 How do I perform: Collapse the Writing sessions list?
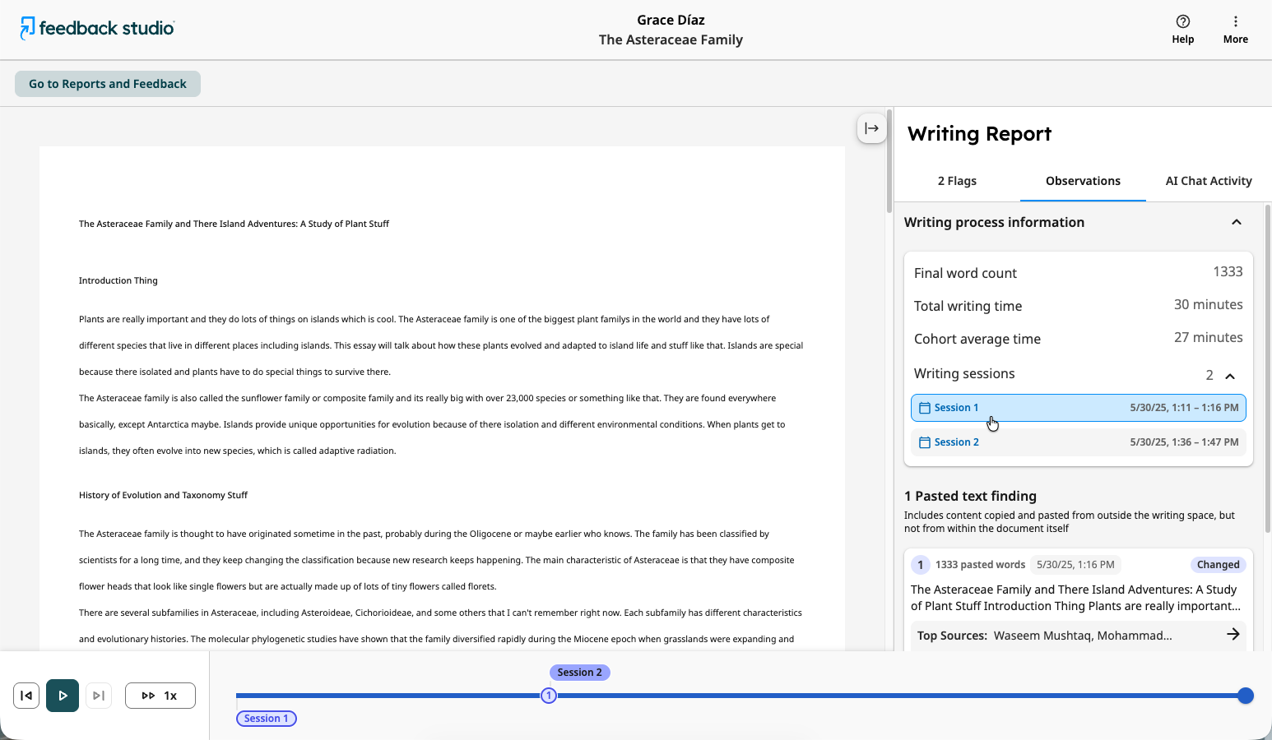[1230, 376]
